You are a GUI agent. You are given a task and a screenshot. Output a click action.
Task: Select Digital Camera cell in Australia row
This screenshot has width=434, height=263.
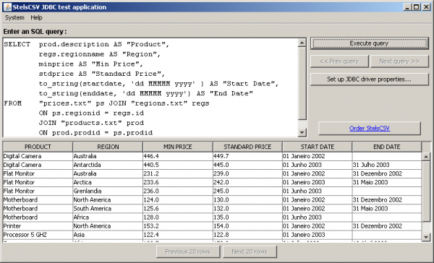click(38, 156)
